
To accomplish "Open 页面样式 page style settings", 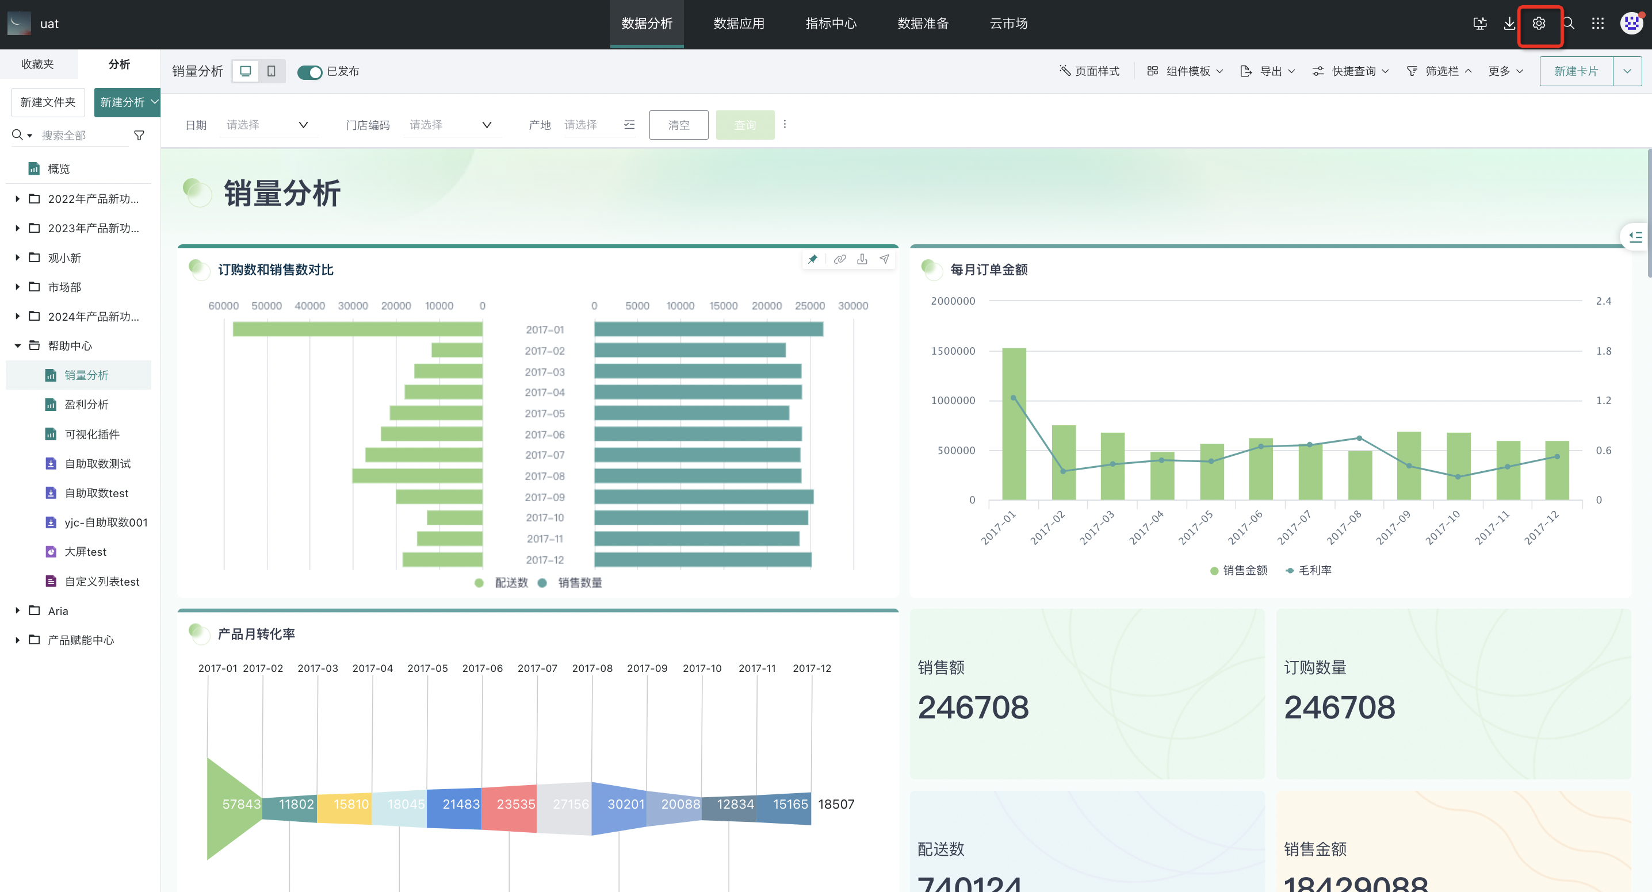I will click(x=1089, y=71).
